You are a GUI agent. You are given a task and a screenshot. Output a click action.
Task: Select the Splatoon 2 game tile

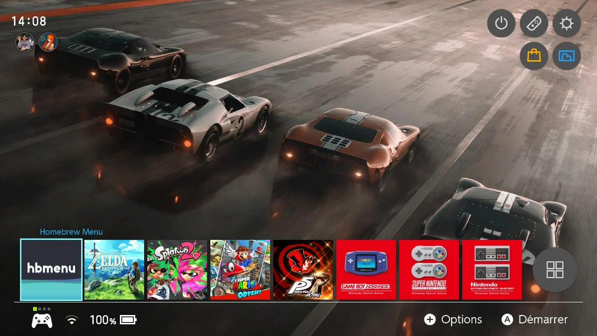coord(177,270)
